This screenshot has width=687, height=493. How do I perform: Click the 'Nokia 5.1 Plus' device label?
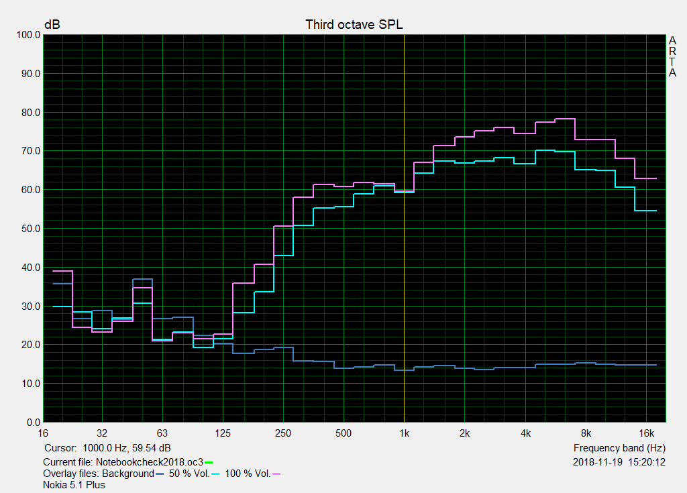point(74,485)
